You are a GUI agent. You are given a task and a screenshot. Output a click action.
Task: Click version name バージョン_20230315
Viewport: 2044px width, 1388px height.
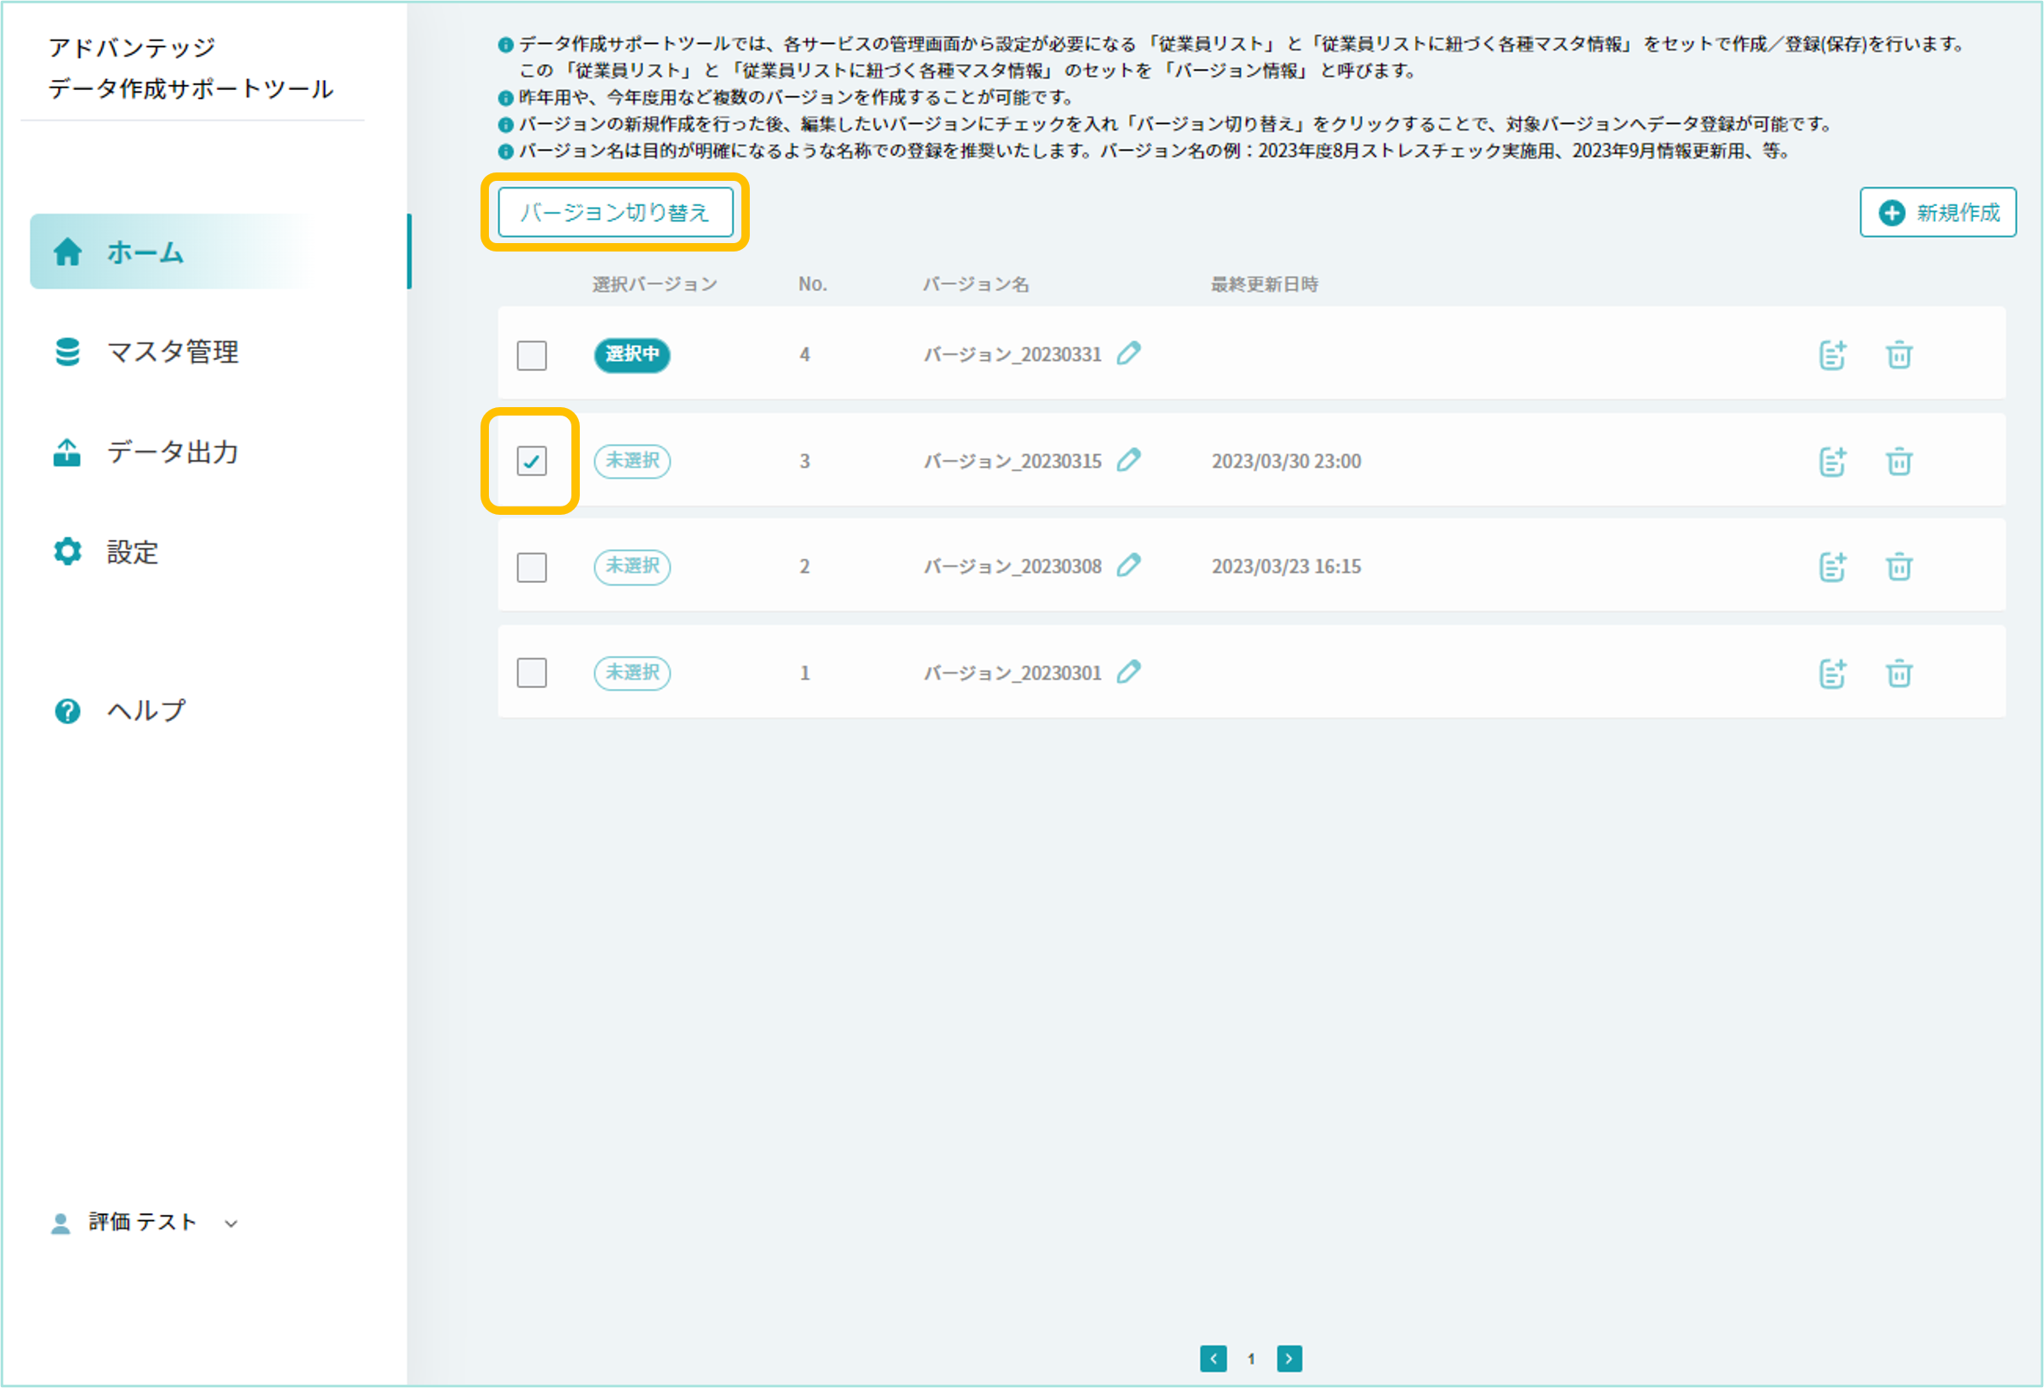click(x=1012, y=462)
